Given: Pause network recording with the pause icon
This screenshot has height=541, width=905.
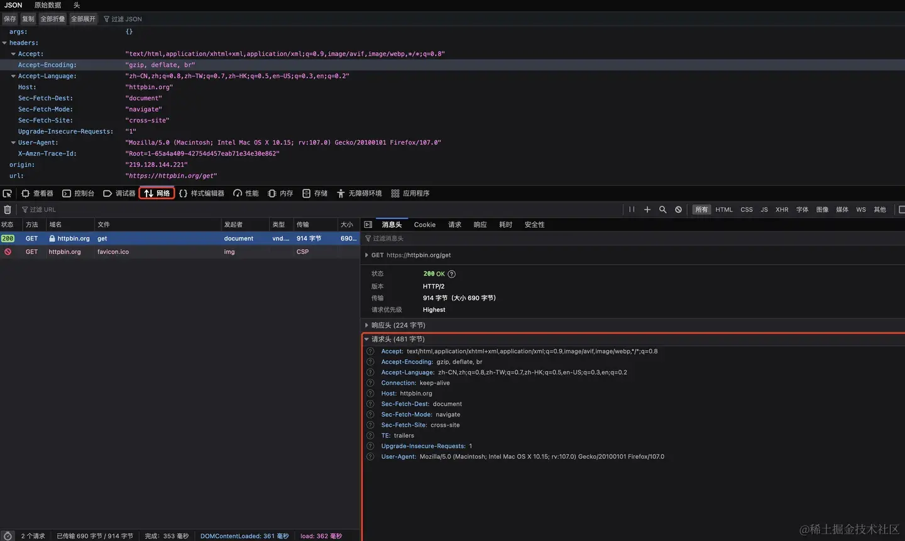Looking at the screenshot, I should coord(632,210).
